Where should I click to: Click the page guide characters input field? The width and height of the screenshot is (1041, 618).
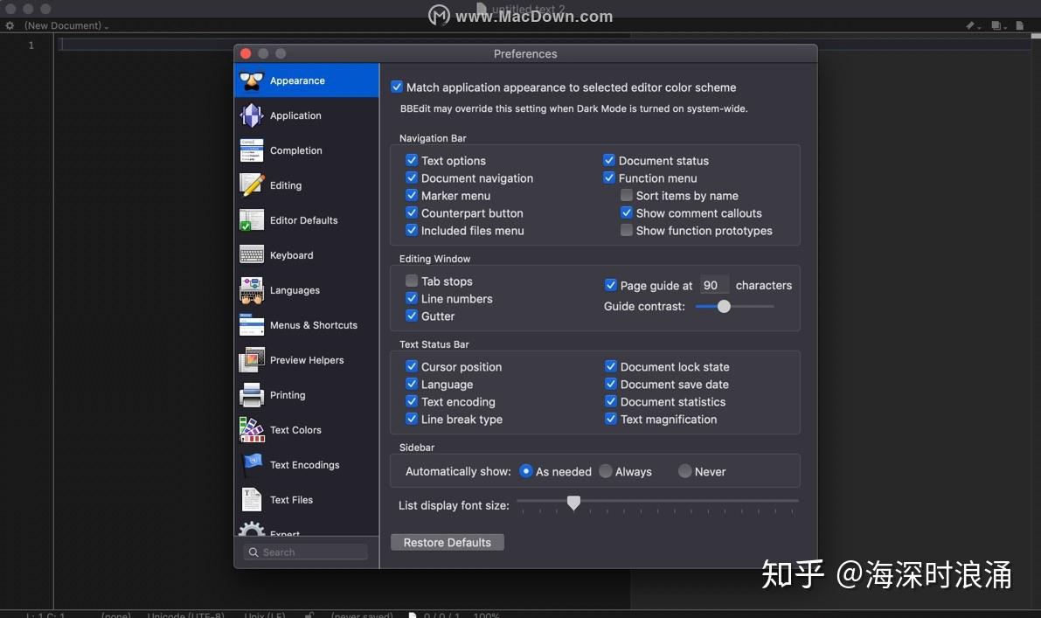coord(714,284)
